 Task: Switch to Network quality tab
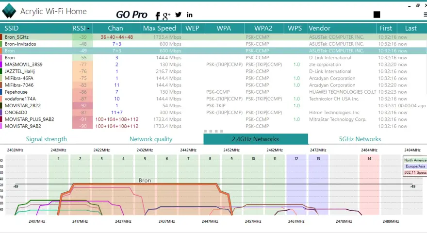click(151, 139)
